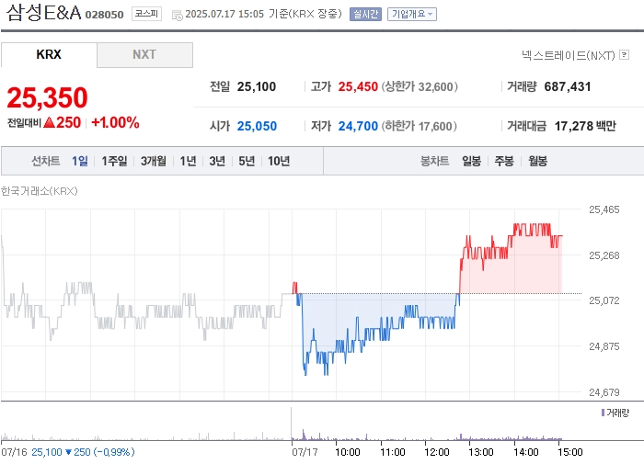Click the 거래대금 value 17,278 백만
The height and width of the screenshot is (464, 644).
tap(585, 126)
